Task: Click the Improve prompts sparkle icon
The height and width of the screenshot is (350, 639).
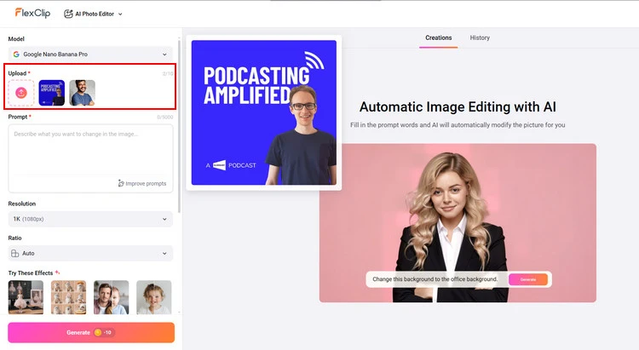Action: tap(121, 183)
